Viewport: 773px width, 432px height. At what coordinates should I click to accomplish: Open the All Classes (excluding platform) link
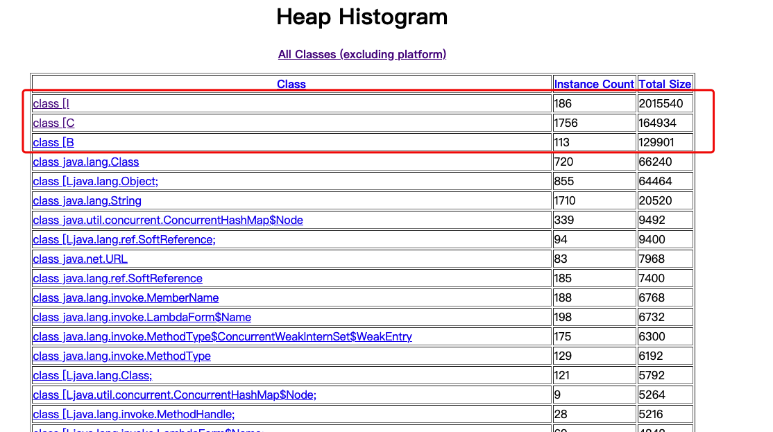tap(362, 54)
